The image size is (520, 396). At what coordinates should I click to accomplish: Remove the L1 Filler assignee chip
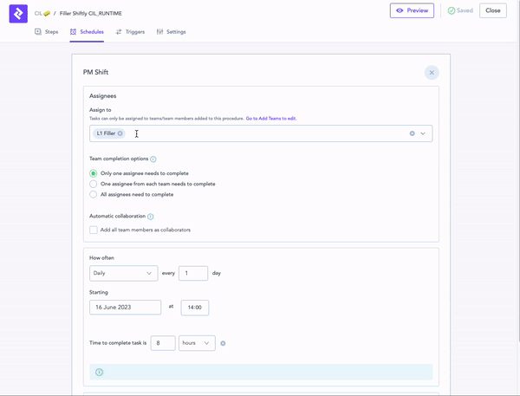[120, 133]
